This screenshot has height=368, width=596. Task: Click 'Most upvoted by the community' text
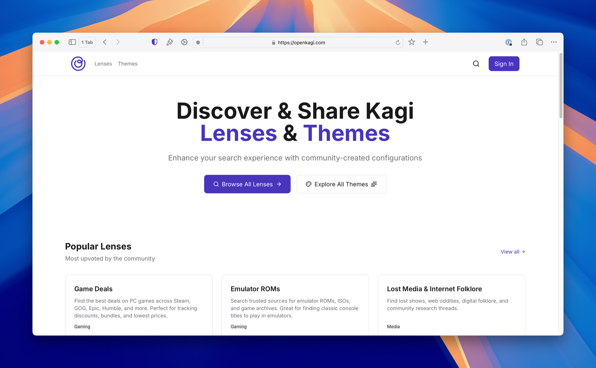click(x=110, y=258)
